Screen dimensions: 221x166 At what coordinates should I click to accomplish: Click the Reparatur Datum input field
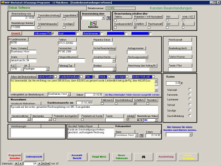pos(103,43)
